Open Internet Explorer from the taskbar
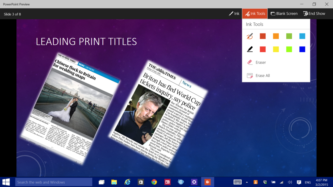This screenshot has width=333, height=187. tap(127, 182)
